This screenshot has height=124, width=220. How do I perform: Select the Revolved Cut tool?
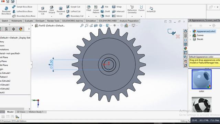tap(60, 11)
